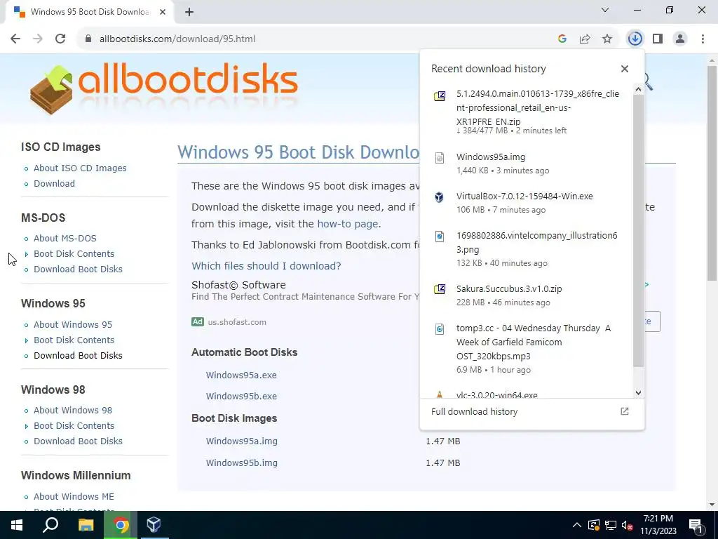The width and height of the screenshot is (718, 539).
Task: Reload the current page
Action: coord(60,39)
